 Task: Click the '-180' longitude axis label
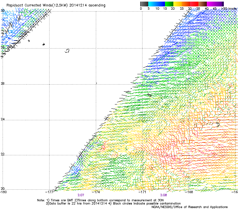(x=3, y=192)
